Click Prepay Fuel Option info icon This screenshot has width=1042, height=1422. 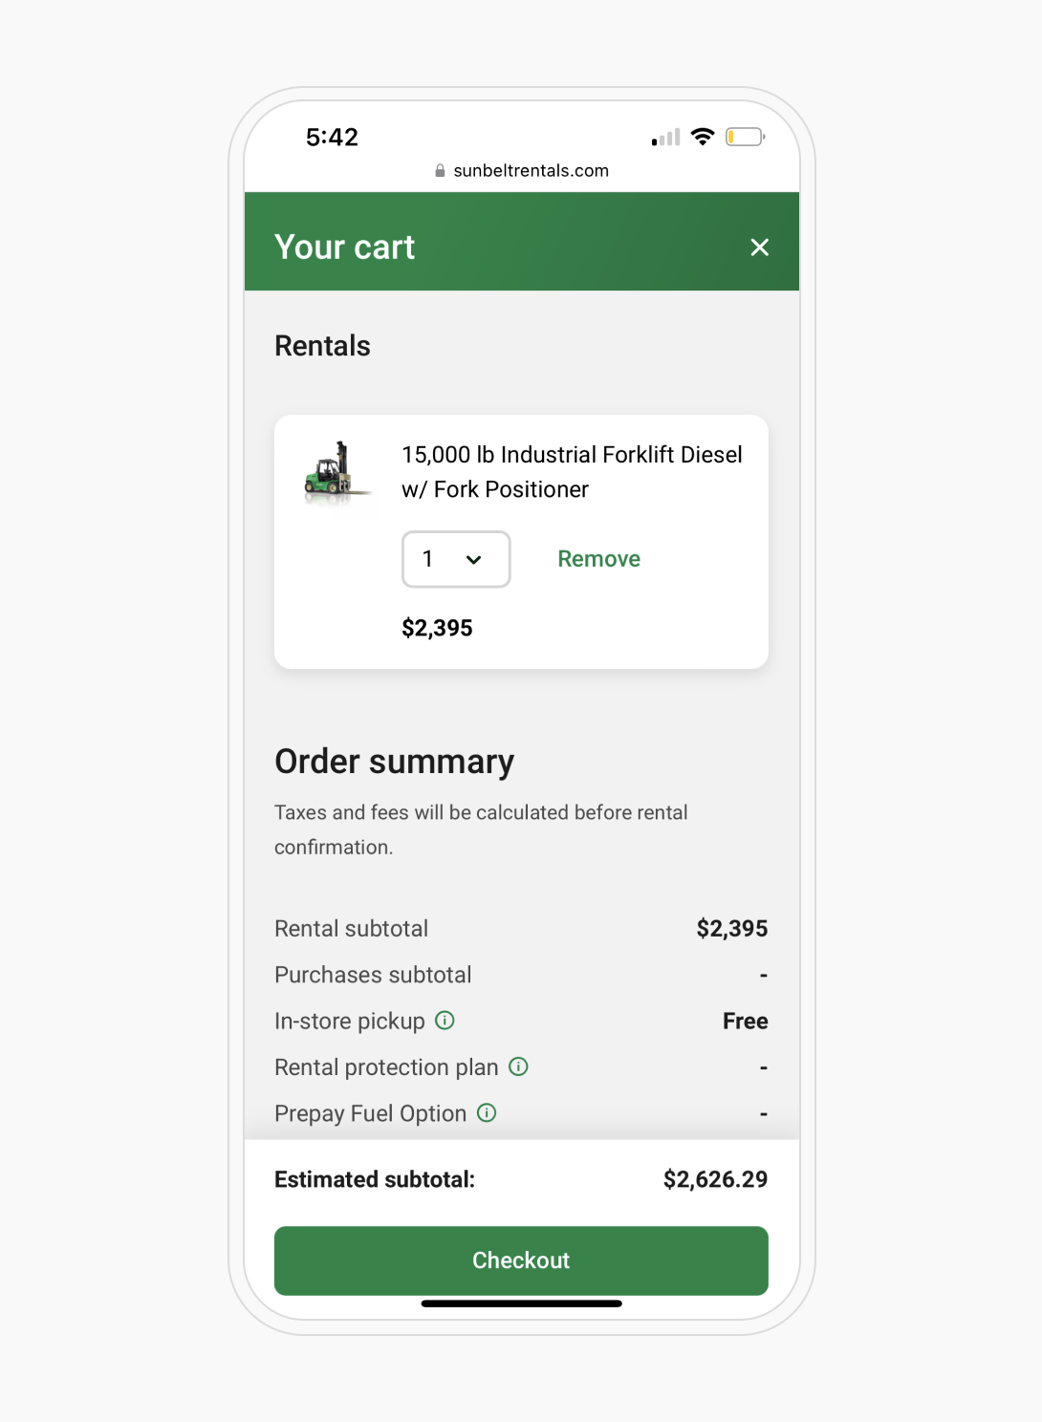[487, 1112]
